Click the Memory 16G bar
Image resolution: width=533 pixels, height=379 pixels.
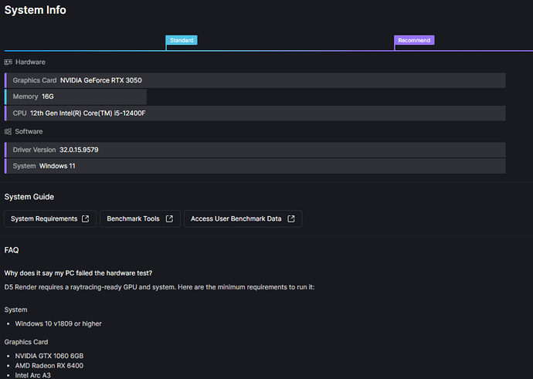[76, 96]
